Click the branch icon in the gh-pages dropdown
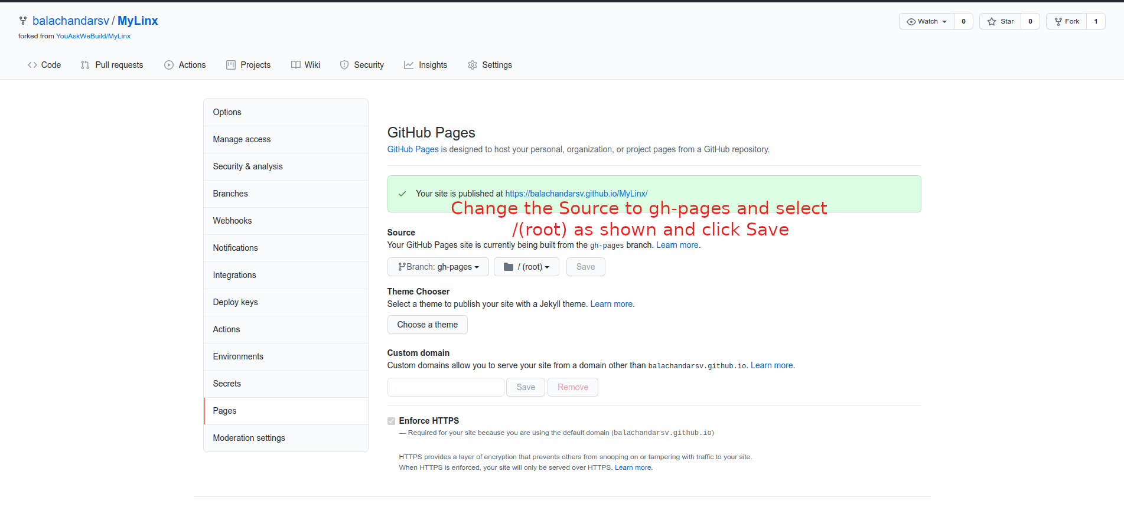The image size is (1124, 517). coord(402,267)
